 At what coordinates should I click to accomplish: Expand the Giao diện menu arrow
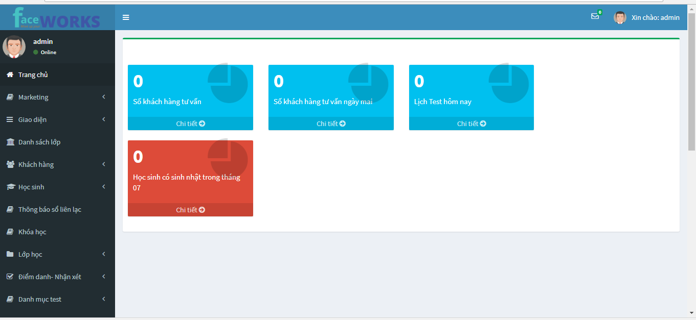[x=104, y=119]
